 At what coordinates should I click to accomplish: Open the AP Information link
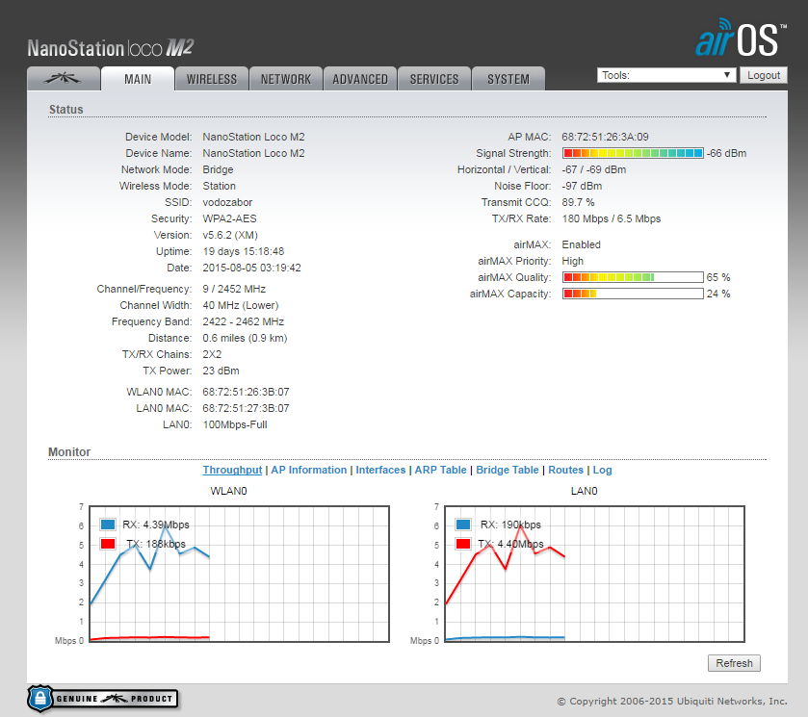pyautogui.click(x=309, y=470)
